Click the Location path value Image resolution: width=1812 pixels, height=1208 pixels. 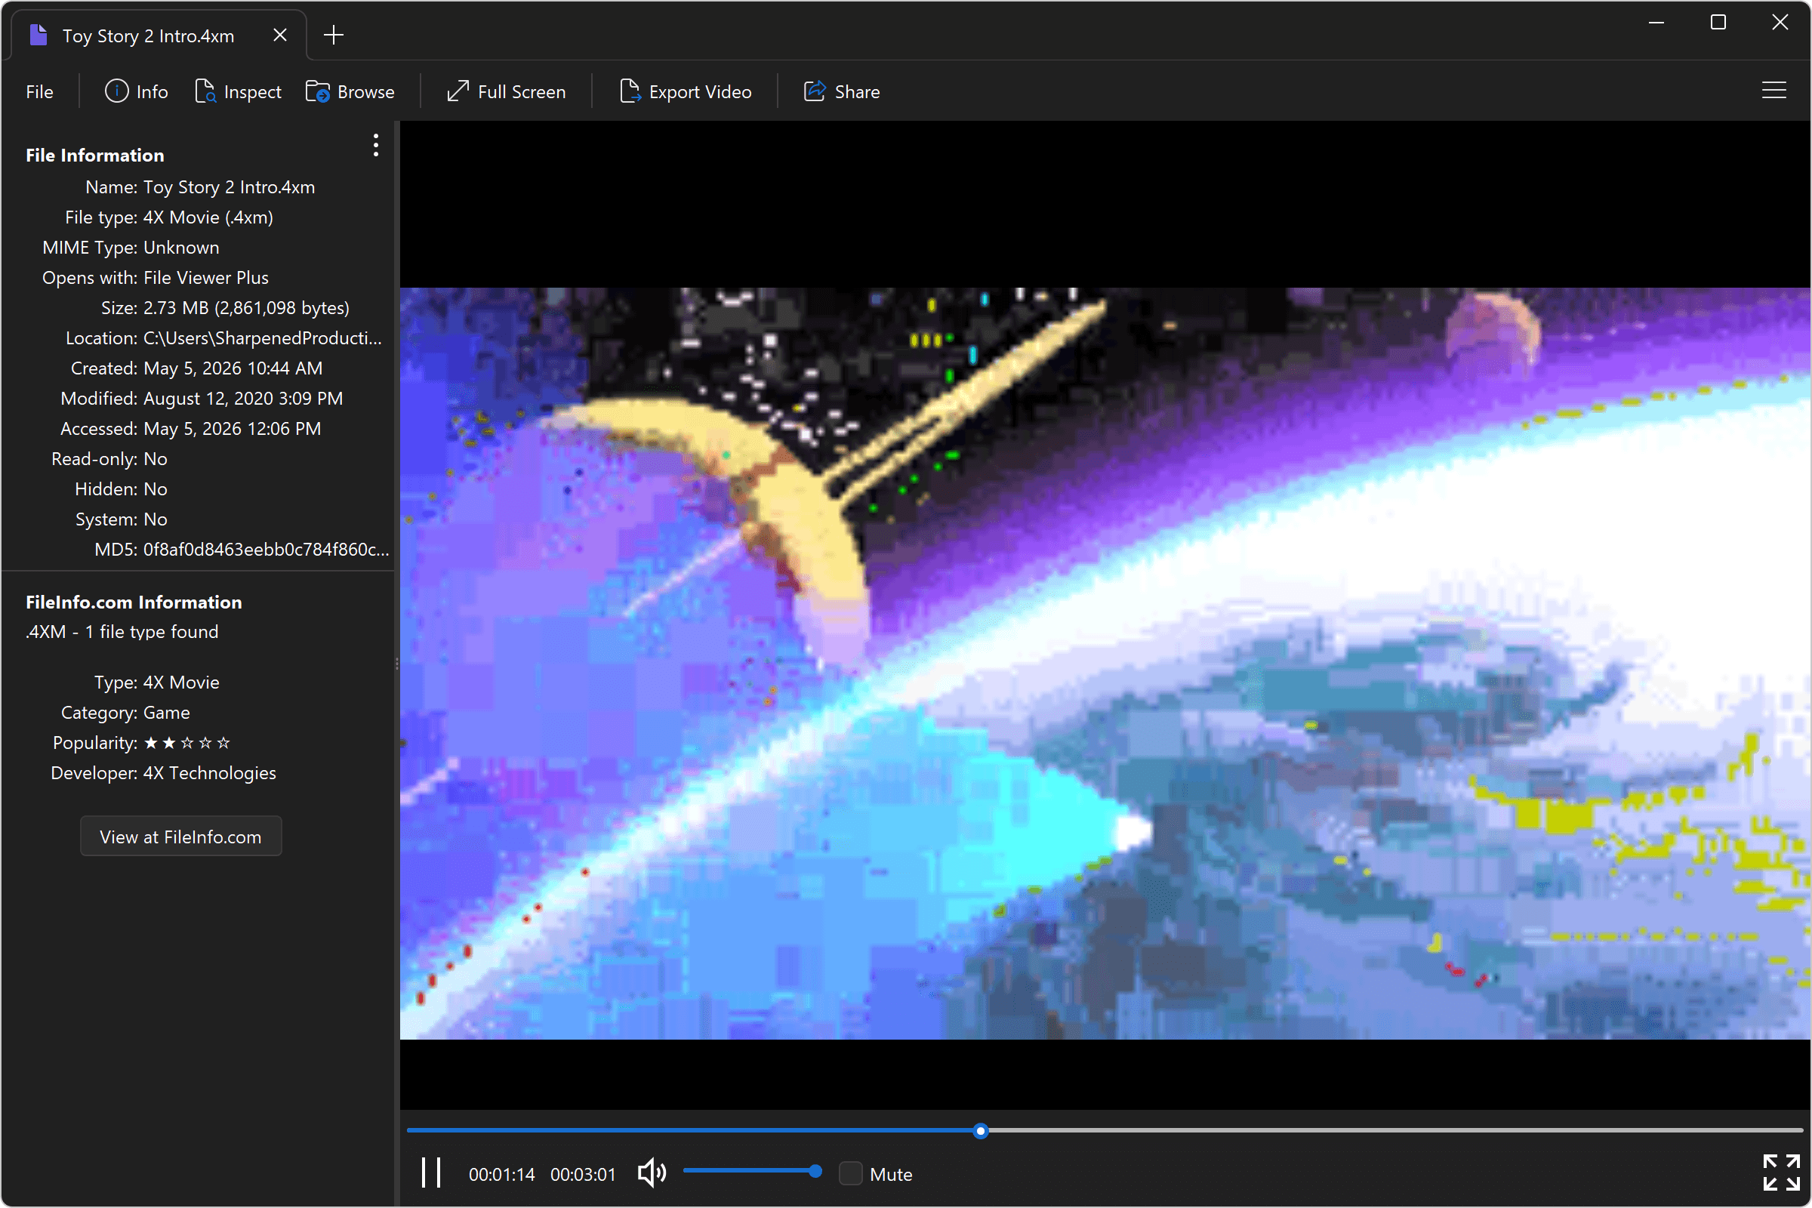coord(263,338)
